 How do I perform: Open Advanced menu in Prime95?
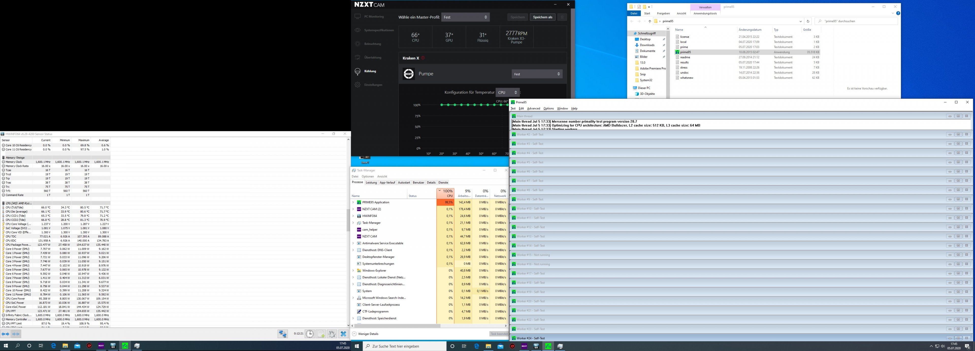[533, 109]
